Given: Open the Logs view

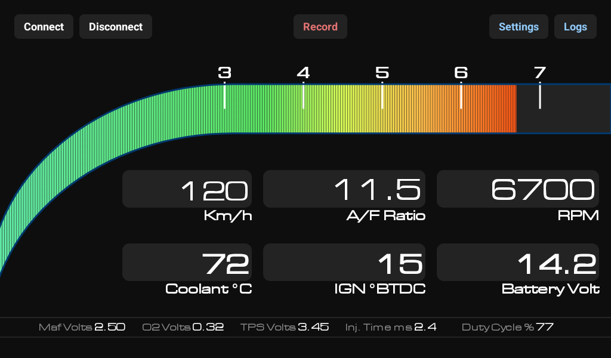Looking at the screenshot, I should click(575, 26).
